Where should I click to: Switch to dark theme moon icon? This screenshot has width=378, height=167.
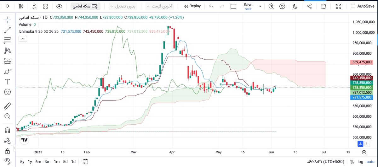(295, 6)
